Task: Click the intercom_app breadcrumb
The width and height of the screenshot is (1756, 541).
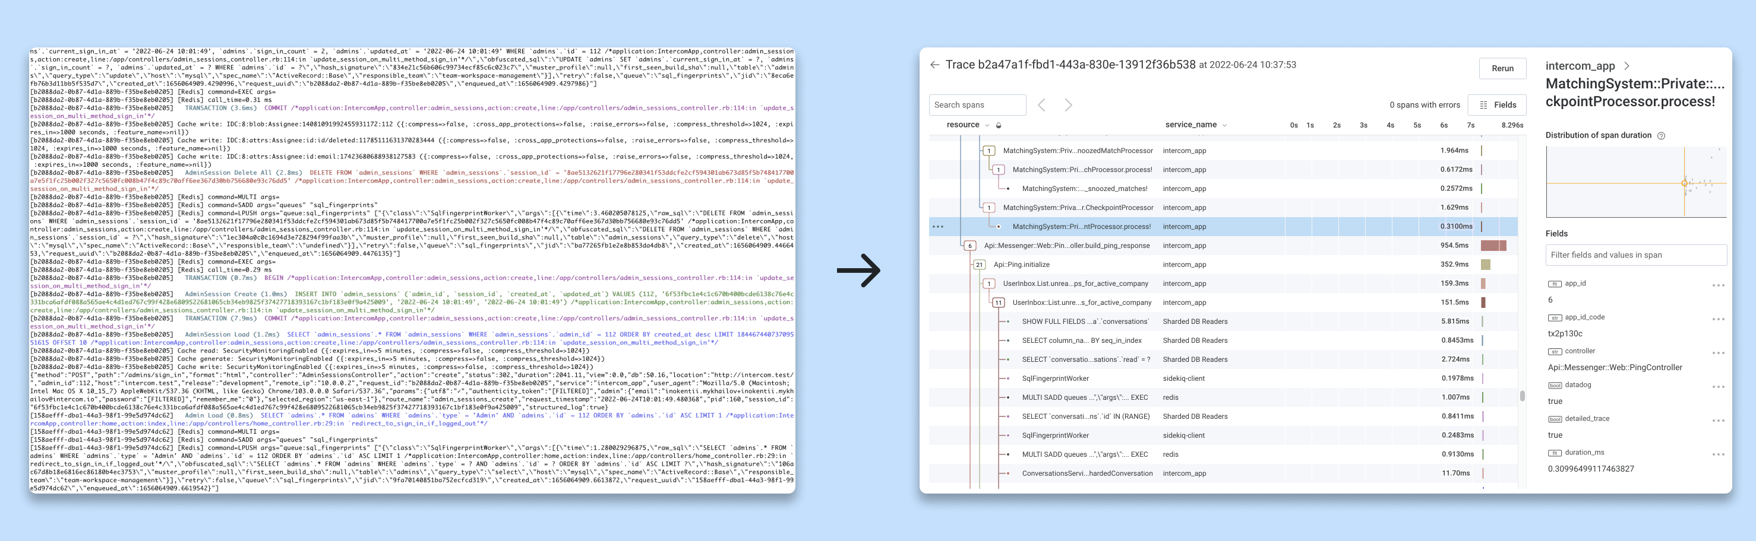Action: click(x=1579, y=66)
